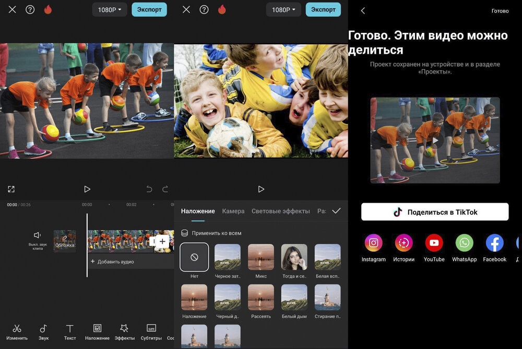The height and width of the screenshot is (349, 522).
Task: Tap the flame icon in left editor
Action: (x=48, y=9)
